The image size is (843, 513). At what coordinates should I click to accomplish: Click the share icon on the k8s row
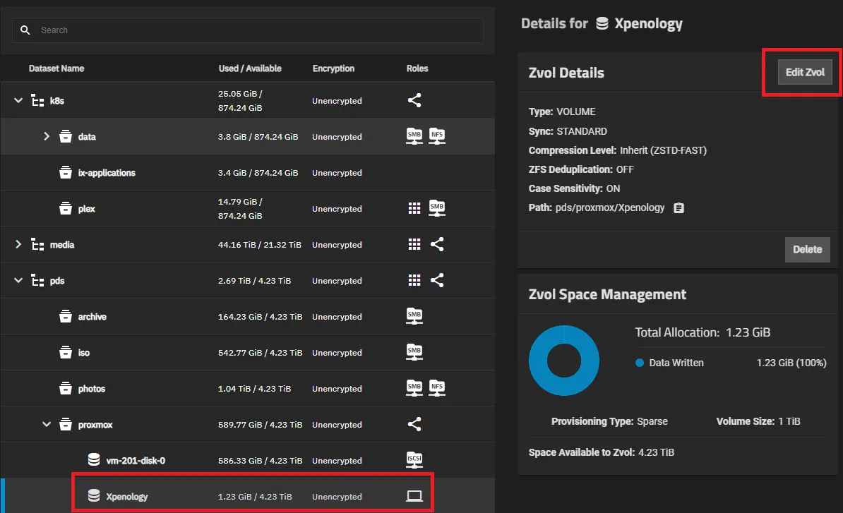click(414, 100)
